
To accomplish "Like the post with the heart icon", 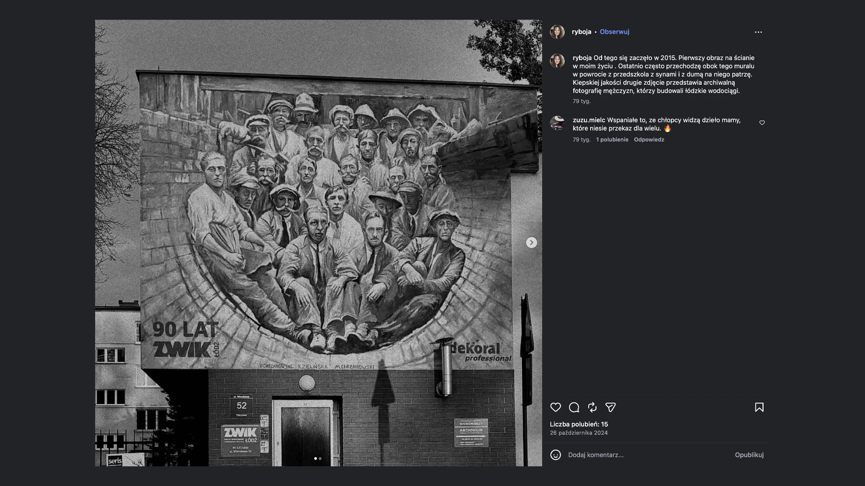I will point(556,407).
